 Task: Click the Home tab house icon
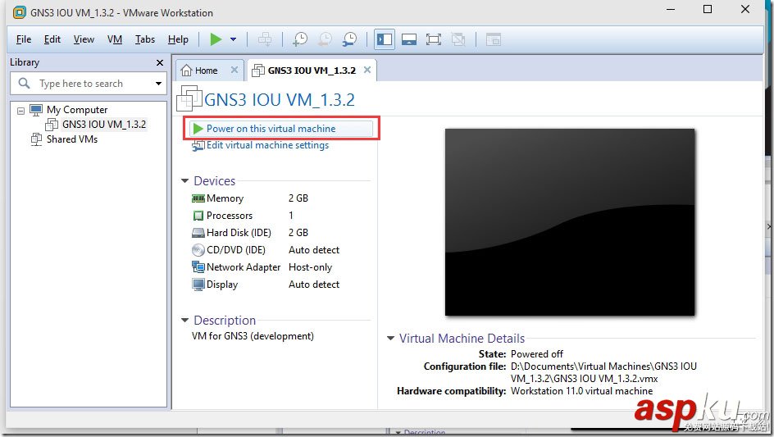186,71
